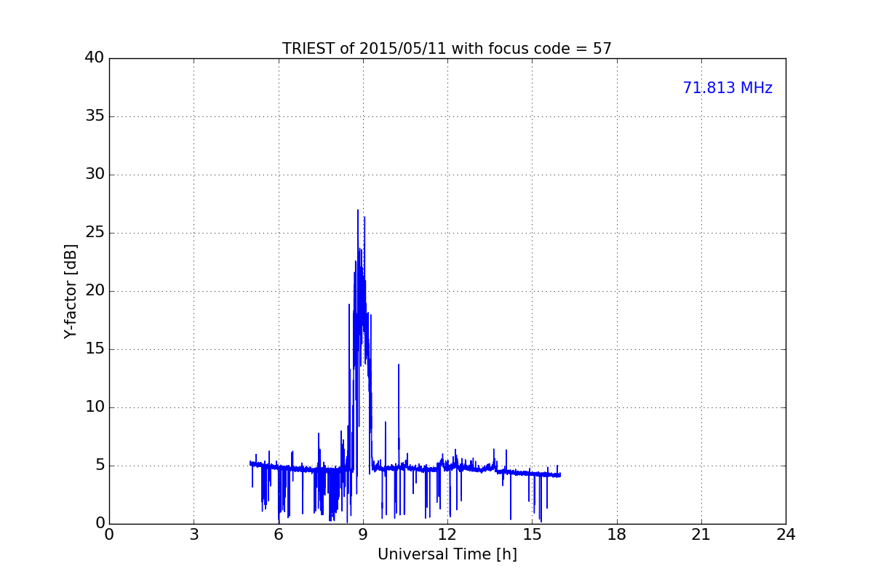Click the y-axis tick label 10
The image size is (873, 582).
(95, 407)
